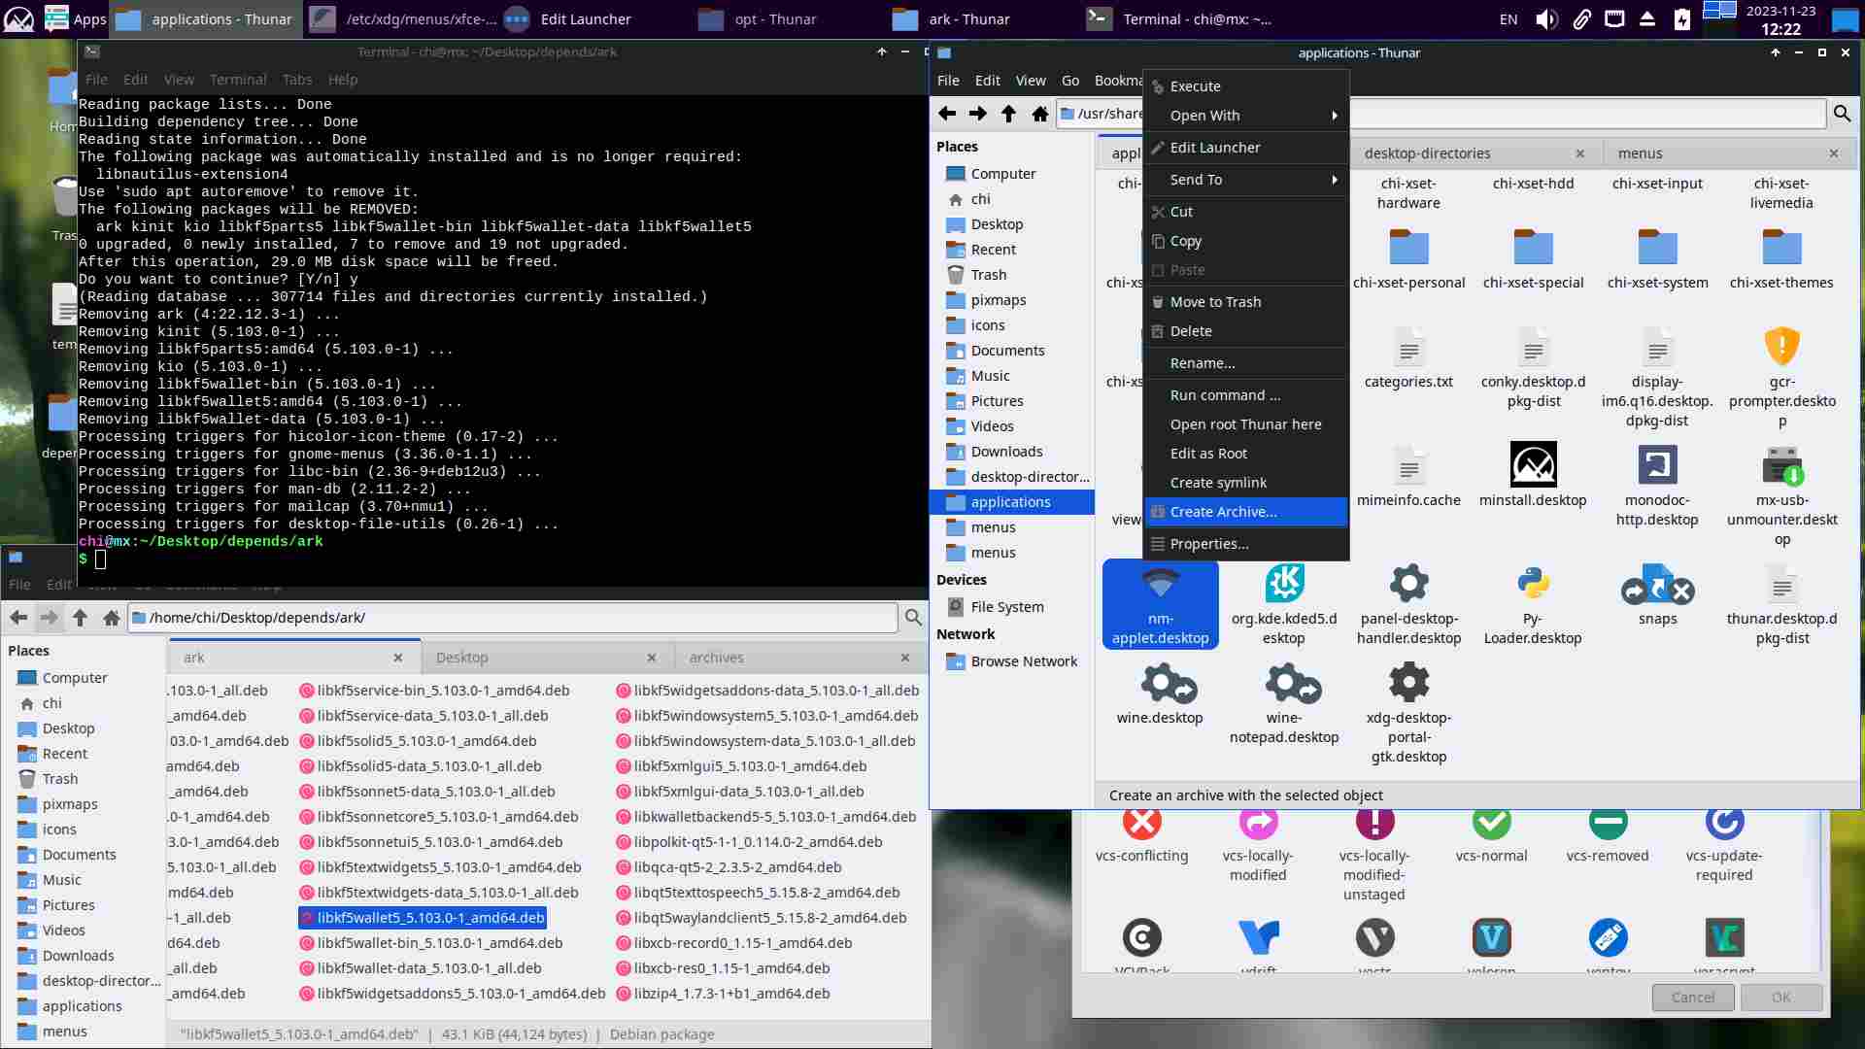Viewport: 1865px width, 1049px height.
Task: Click the volume icon in system tray
Action: (1546, 19)
